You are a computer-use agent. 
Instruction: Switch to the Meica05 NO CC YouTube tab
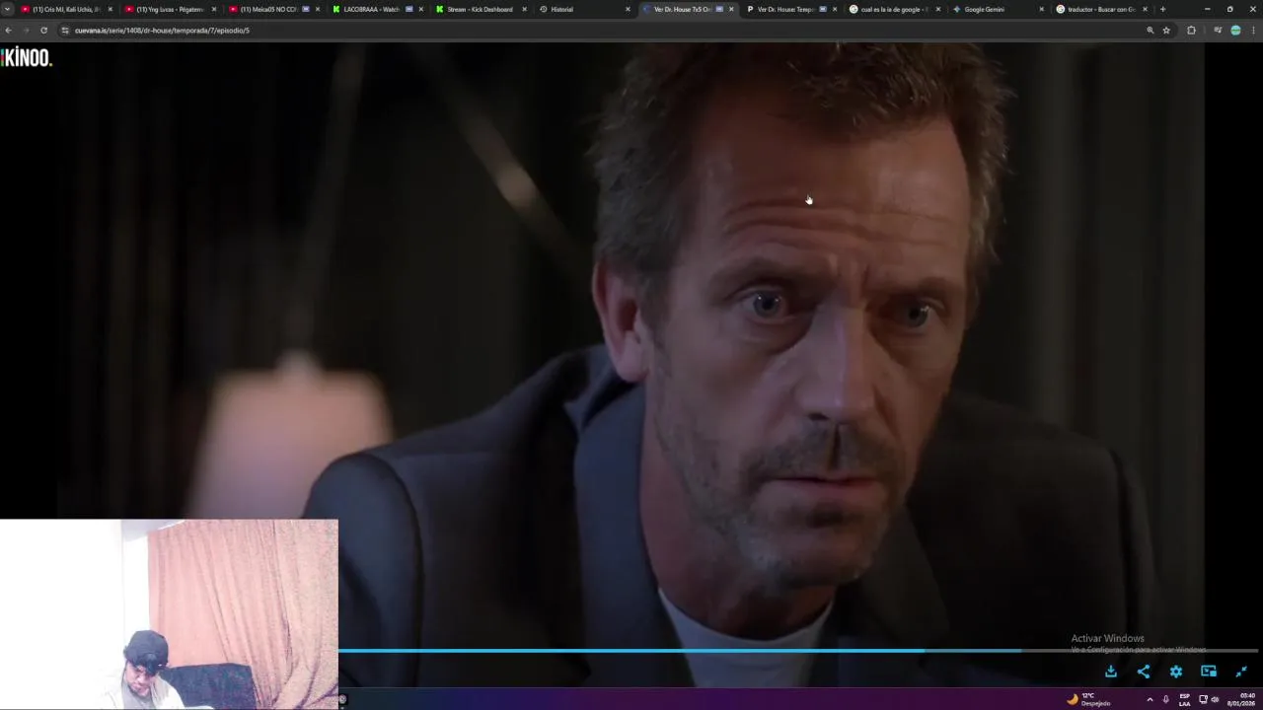coord(271,9)
